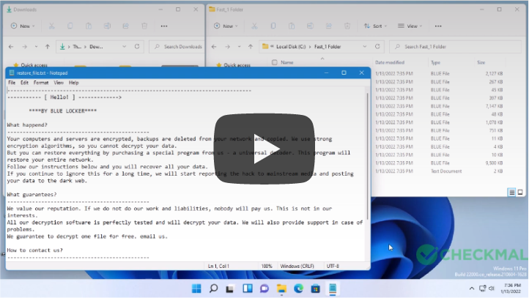Click the Search Fast_1 Folder field
529x298 pixels.
456,47
